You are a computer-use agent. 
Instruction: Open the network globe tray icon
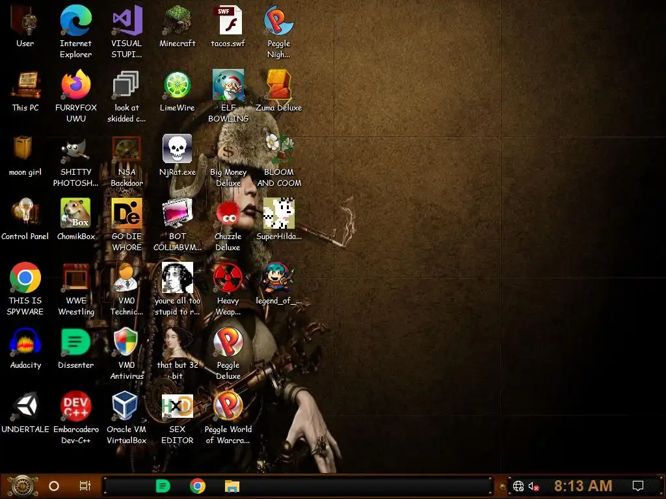(518, 486)
